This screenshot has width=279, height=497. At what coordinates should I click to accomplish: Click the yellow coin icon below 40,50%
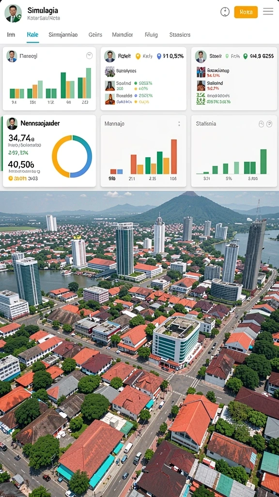[11, 179]
